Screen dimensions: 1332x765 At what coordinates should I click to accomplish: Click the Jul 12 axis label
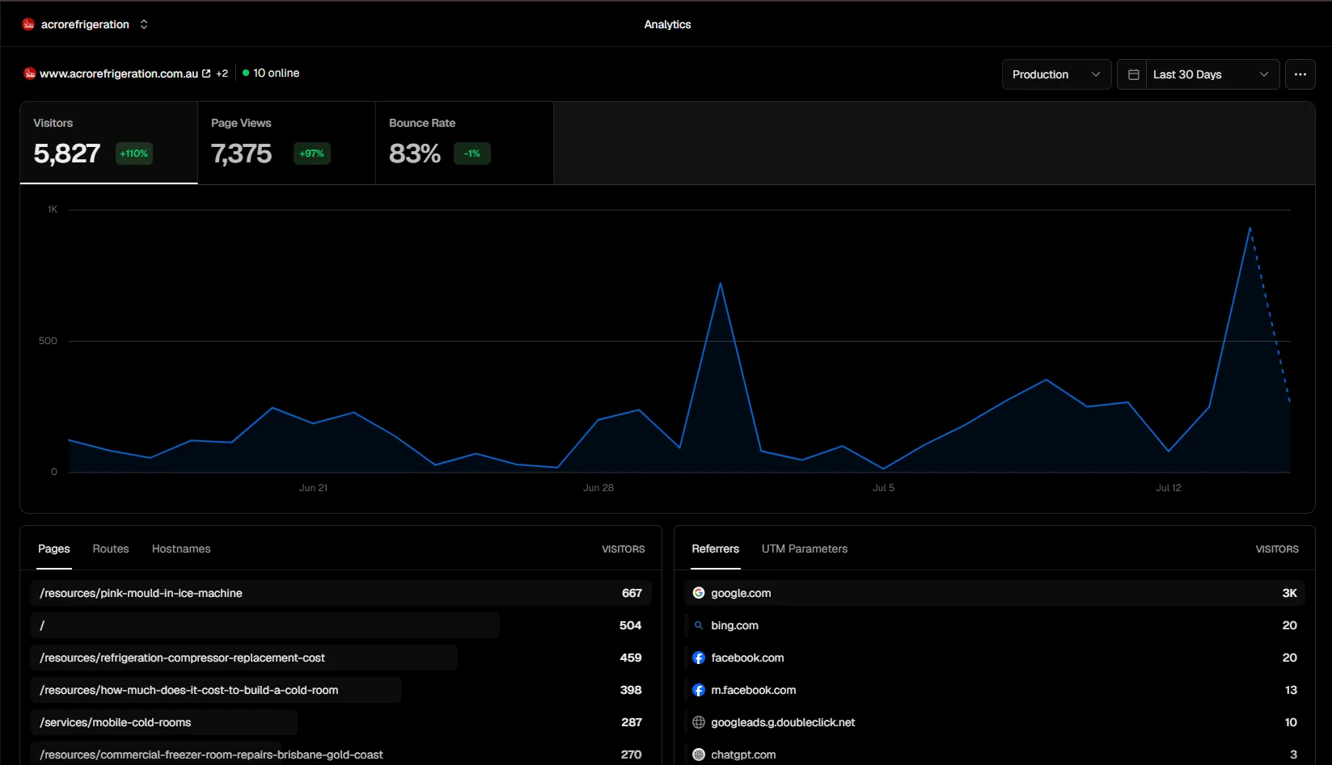tap(1169, 488)
